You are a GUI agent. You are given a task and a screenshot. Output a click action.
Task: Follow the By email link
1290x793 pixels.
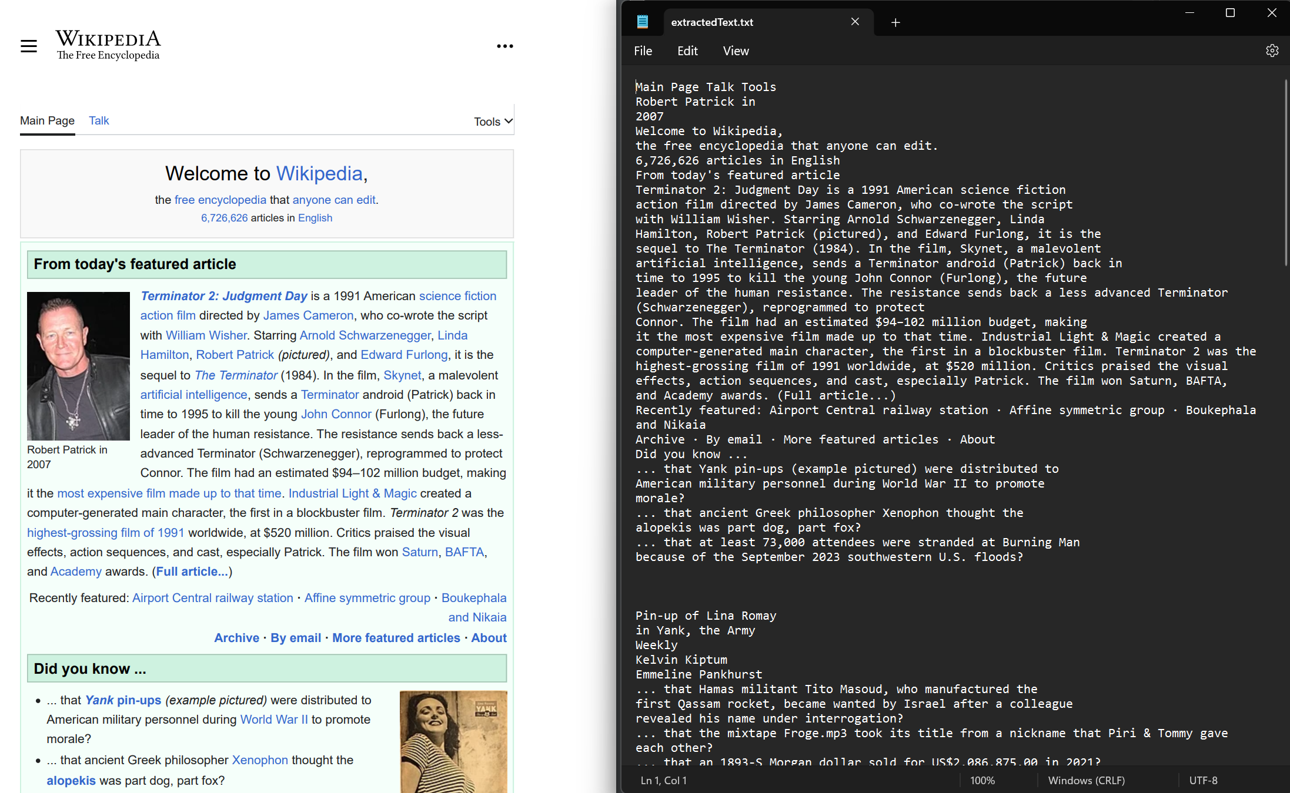coord(296,638)
